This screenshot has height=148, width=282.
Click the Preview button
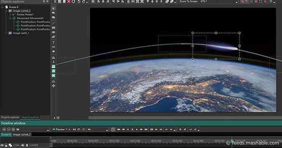click(x=59, y=129)
